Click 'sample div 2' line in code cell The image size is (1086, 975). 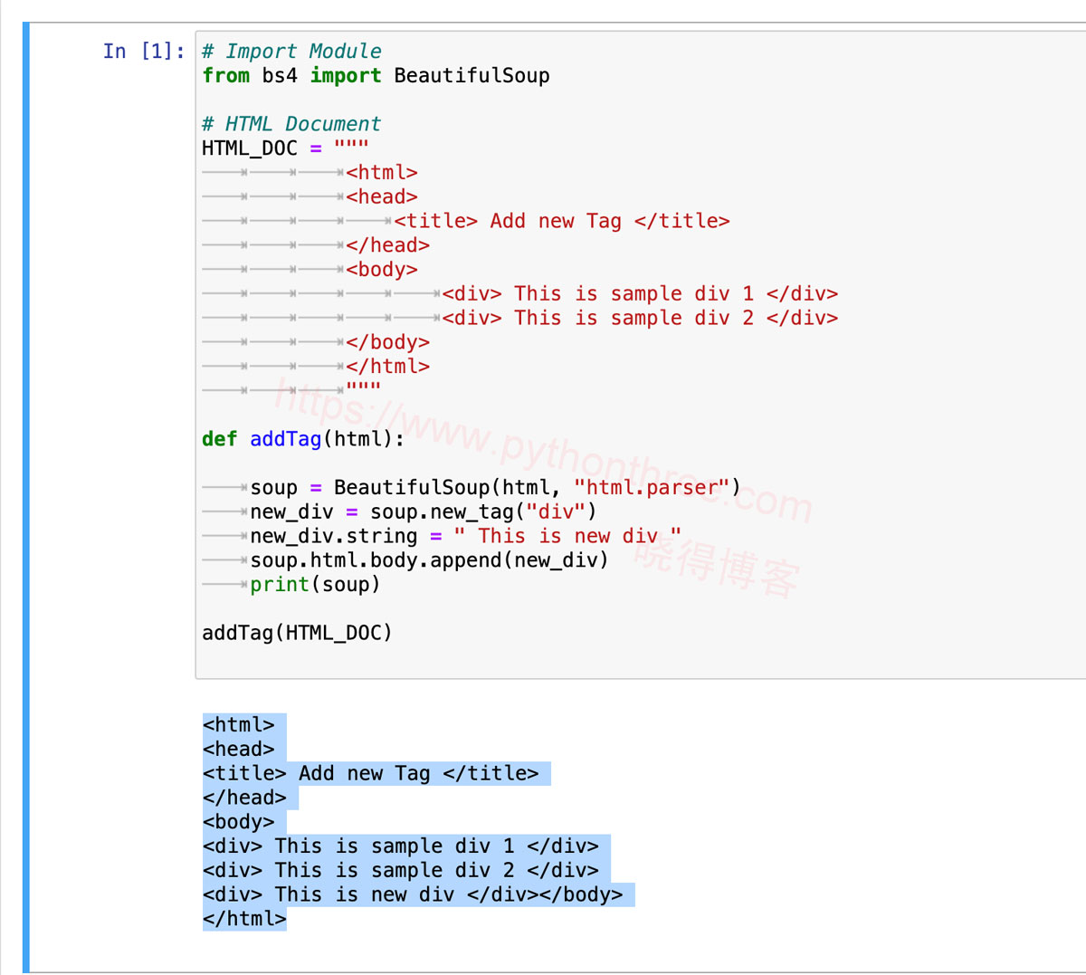pyautogui.click(x=639, y=319)
